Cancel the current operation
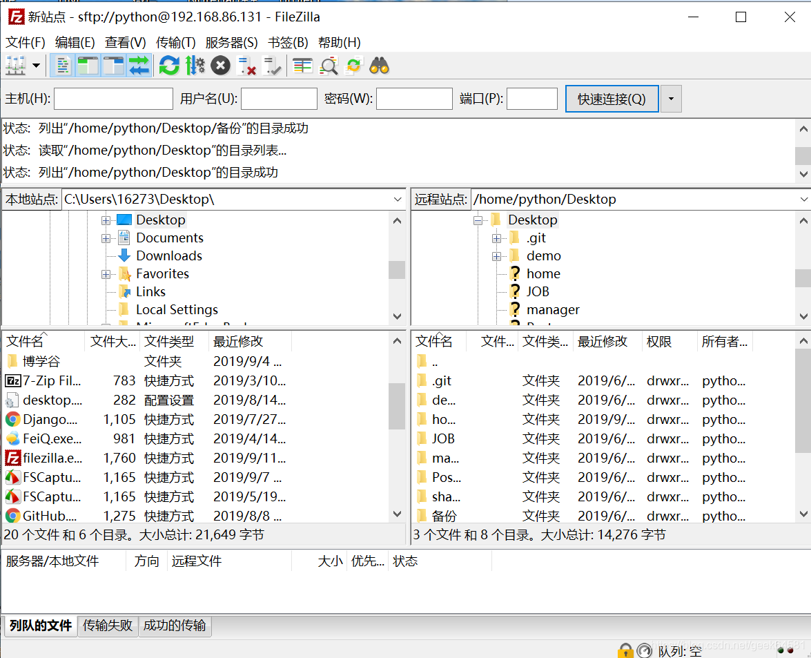The height and width of the screenshot is (658, 811). (220, 66)
